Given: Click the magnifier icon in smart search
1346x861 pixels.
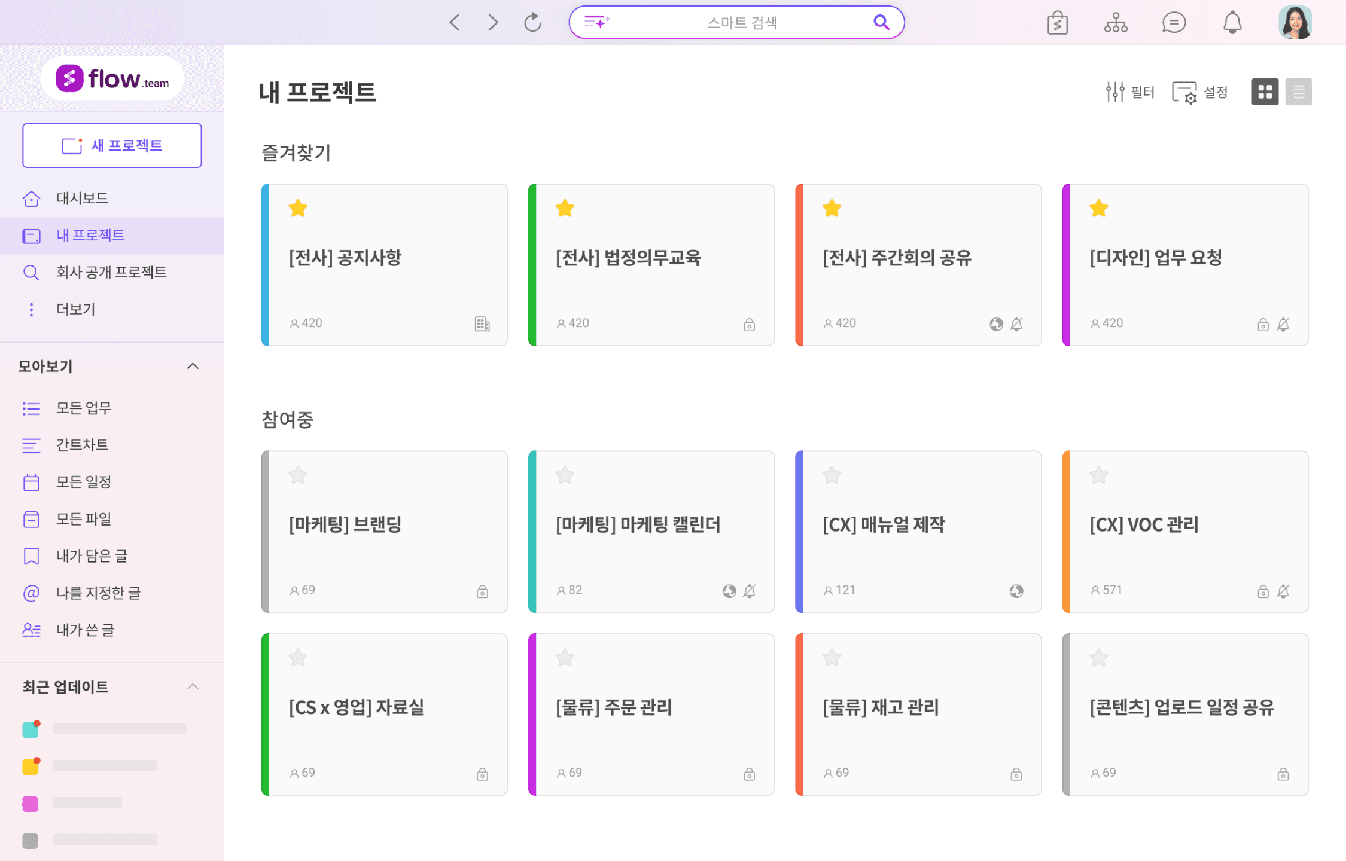Looking at the screenshot, I should (881, 22).
